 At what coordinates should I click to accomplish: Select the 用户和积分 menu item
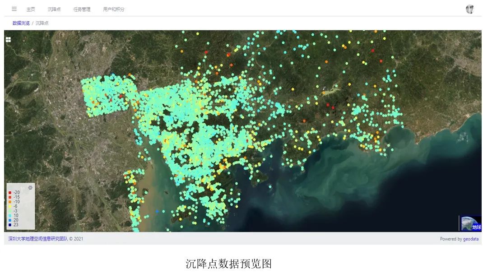coord(113,9)
